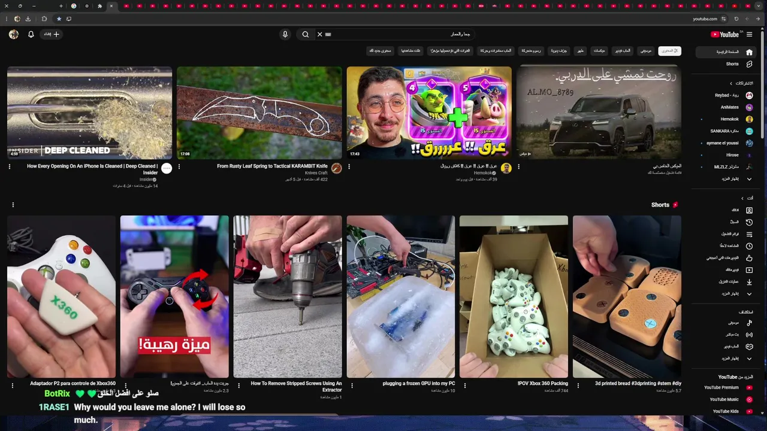The width and height of the screenshot is (767, 431).
Task: Open the Knives Craft channel avatar
Action: pos(337,169)
